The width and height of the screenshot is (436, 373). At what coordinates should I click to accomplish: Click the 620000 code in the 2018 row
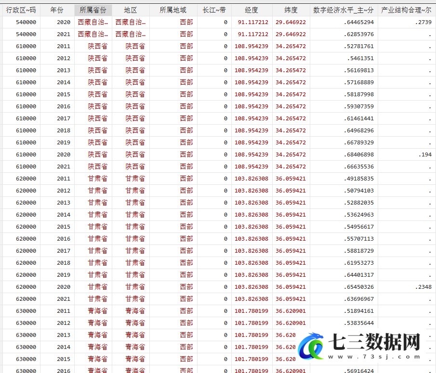click(26, 263)
